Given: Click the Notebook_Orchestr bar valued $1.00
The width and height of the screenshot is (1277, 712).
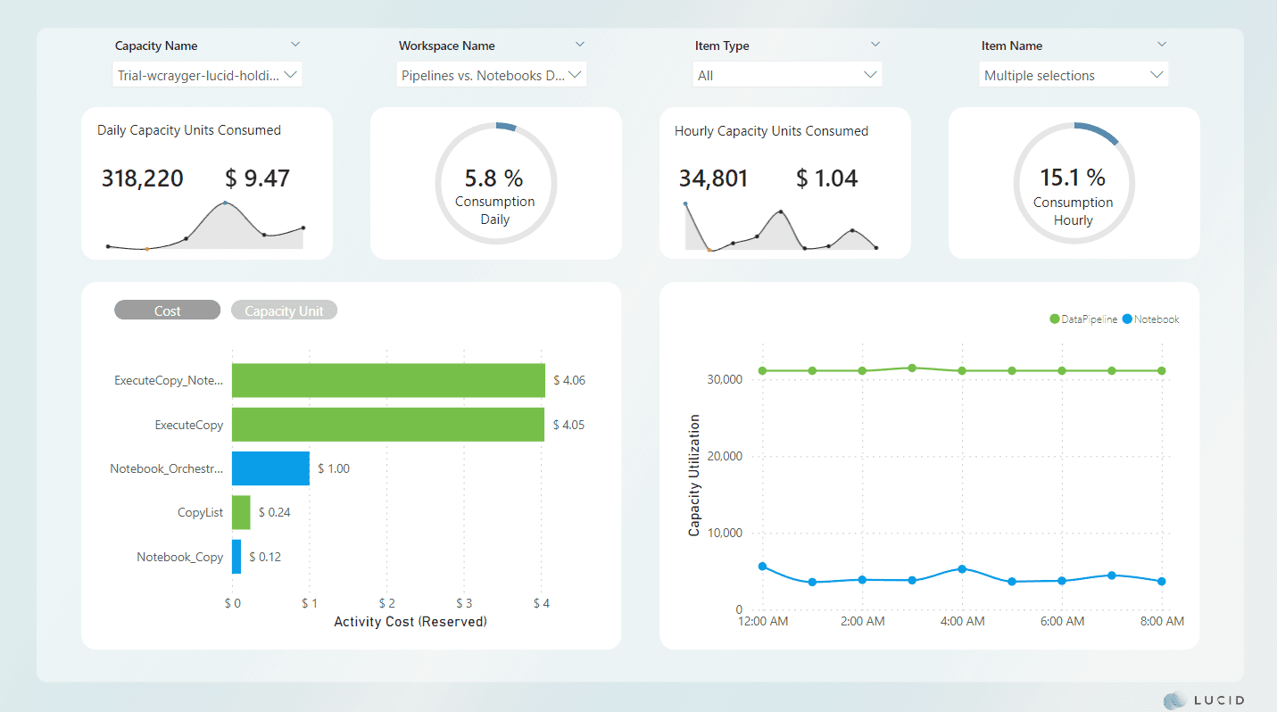Looking at the screenshot, I should point(270,468).
